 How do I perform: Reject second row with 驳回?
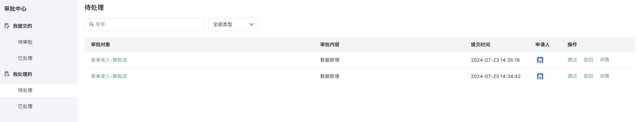pos(588,76)
